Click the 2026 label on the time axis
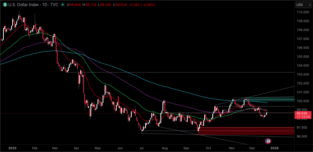 [x=275, y=148]
